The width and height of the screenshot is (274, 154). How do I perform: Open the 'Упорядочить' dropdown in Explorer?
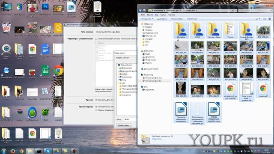[147, 19]
